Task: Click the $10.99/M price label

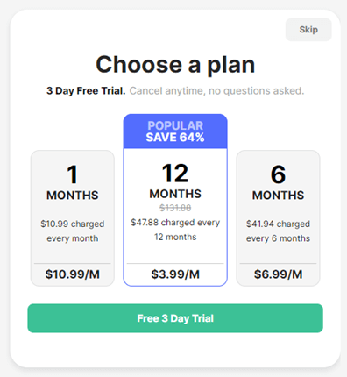Action: 73,274
